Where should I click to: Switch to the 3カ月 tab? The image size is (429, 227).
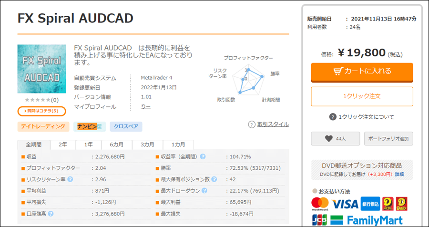pyautogui.click(x=147, y=144)
